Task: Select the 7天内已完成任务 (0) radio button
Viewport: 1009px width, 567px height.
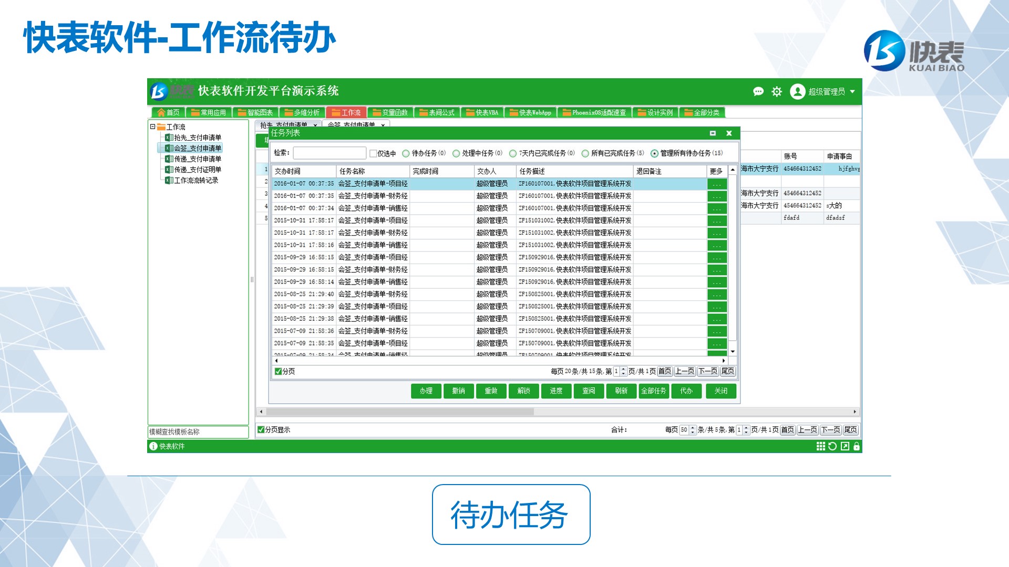Action: (x=513, y=153)
